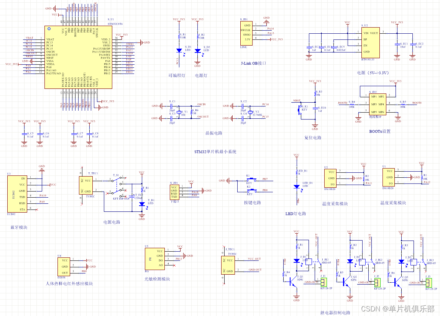440x316 pixels.
Task: Click the 'LED灯电路' label
Action: pyautogui.click(x=296, y=214)
